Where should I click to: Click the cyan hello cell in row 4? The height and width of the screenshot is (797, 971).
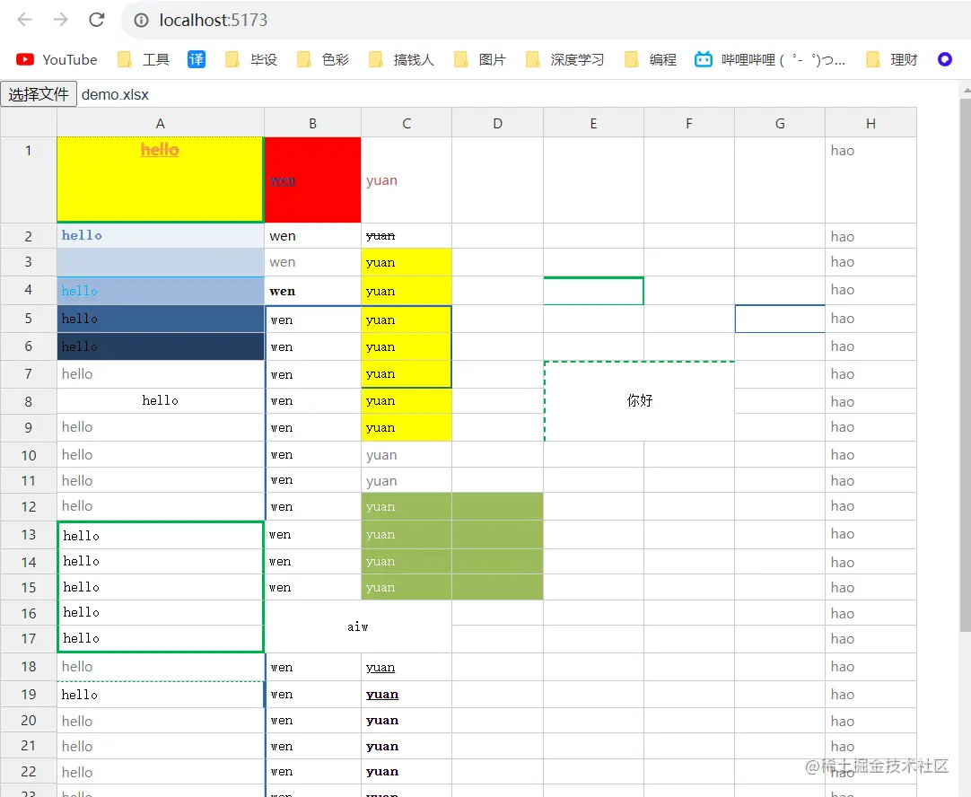(x=161, y=291)
